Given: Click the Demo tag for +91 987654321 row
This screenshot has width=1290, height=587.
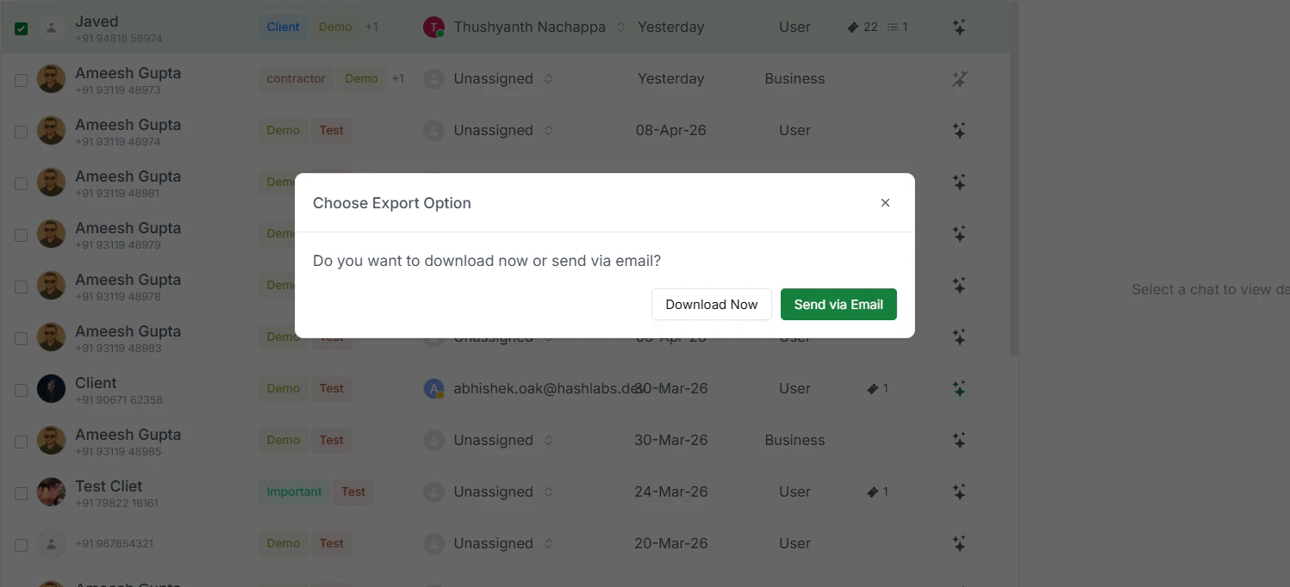Looking at the screenshot, I should (283, 543).
